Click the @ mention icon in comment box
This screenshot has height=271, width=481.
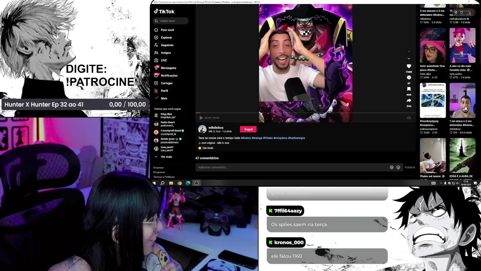tap(392, 167)
